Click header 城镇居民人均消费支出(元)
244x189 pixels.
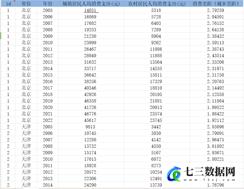coord(91,4)
